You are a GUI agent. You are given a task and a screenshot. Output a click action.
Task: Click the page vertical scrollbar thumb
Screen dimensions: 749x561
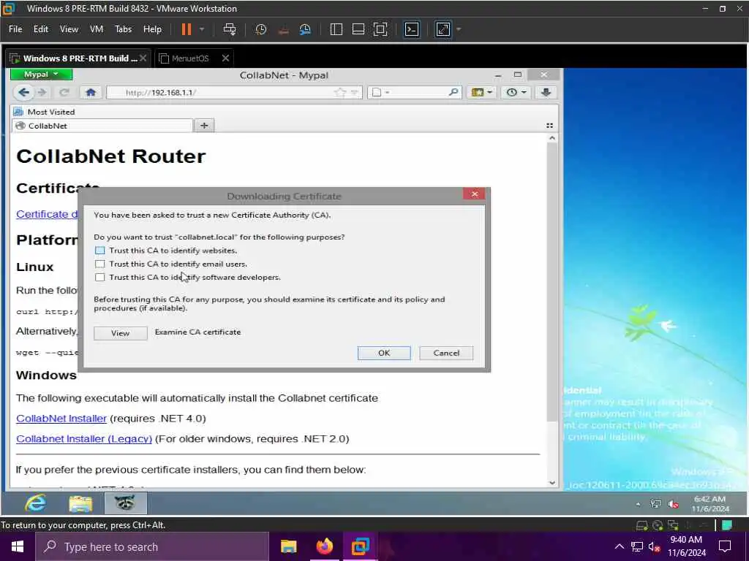click(552, 282)
